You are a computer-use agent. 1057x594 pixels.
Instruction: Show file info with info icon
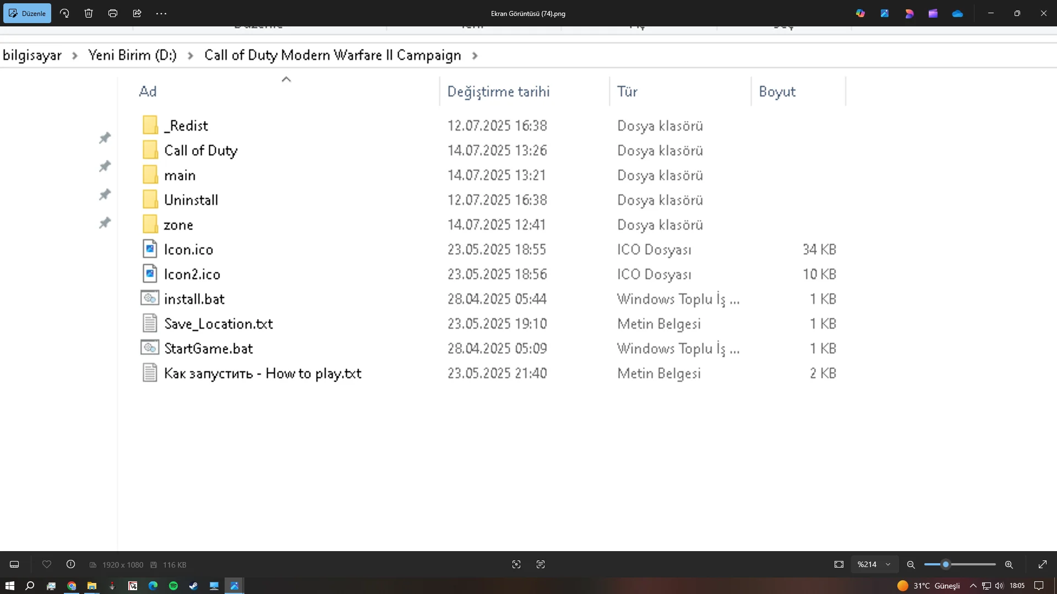(70, 564)
